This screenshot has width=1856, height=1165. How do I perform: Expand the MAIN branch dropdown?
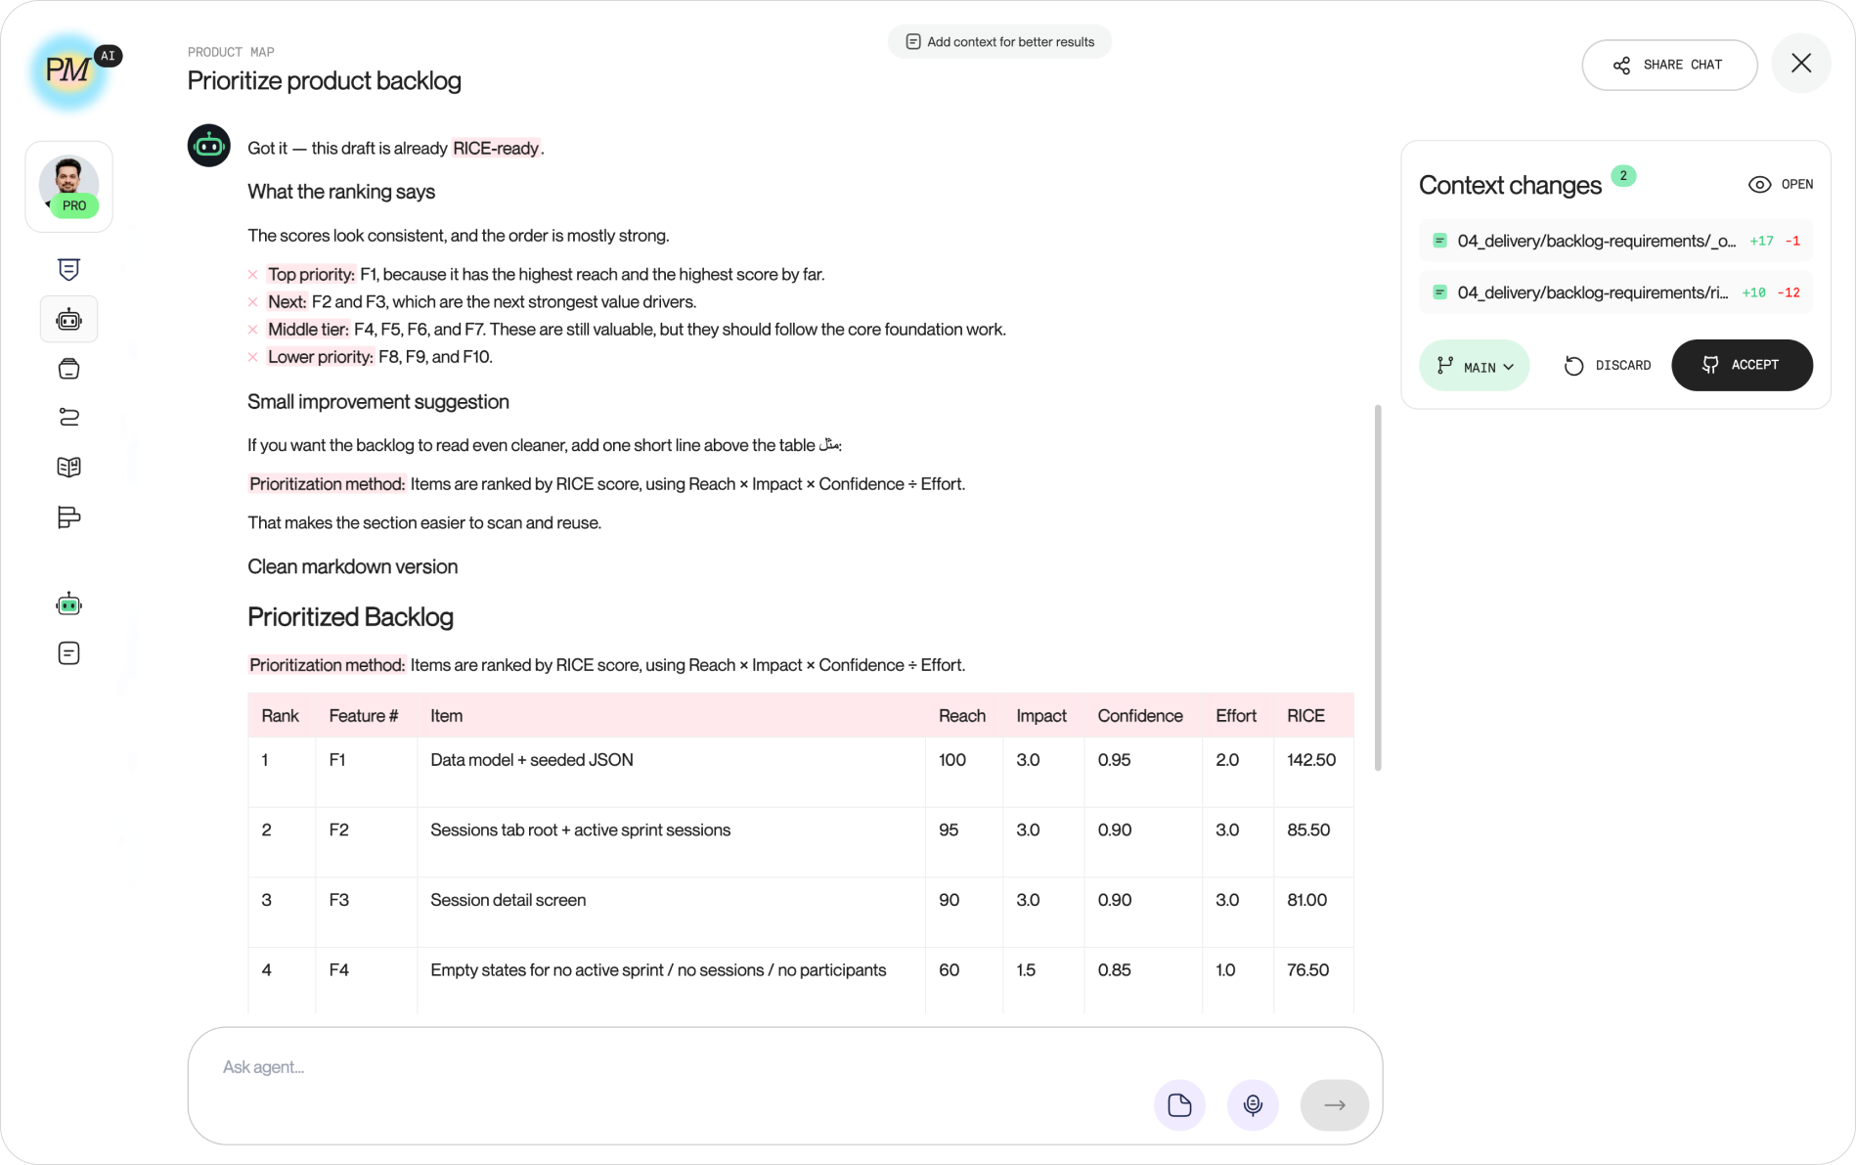coord(1474,366)
